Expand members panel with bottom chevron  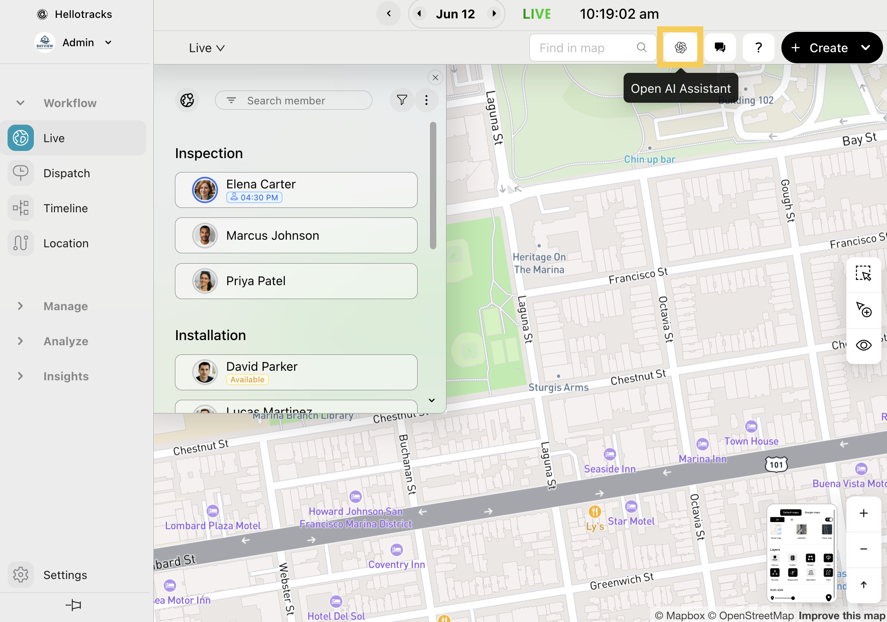click(432, 400)
